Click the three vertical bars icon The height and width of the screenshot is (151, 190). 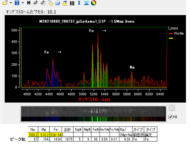tap(72, 3)
